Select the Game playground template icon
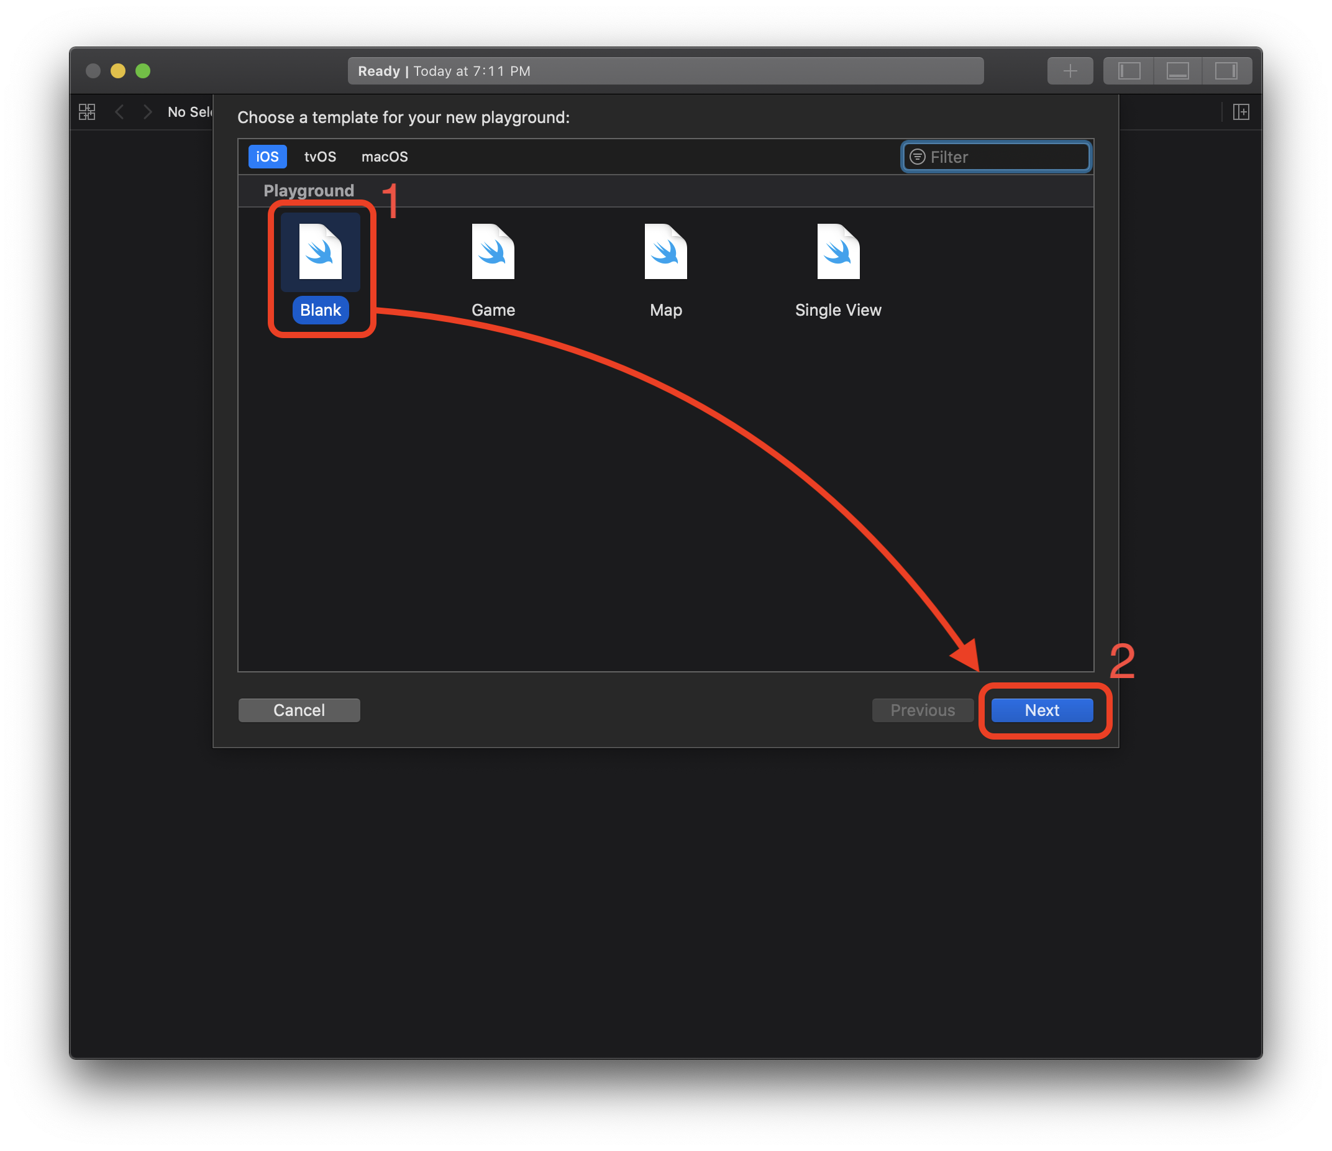Viewport: 1332px width, 1151px height. point(493,252)
